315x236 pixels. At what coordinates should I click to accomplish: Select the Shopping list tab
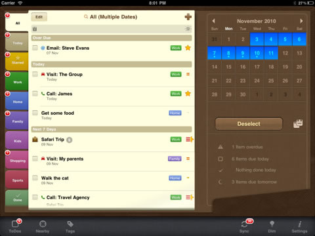pyautogui.click(x=17, y=160)
